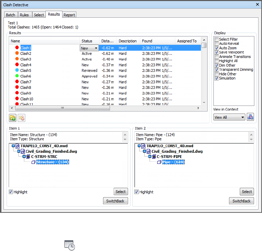This screenshot has height=251, width=262.
Task: Check the Highlight All option
Action: tap(217, 61)
